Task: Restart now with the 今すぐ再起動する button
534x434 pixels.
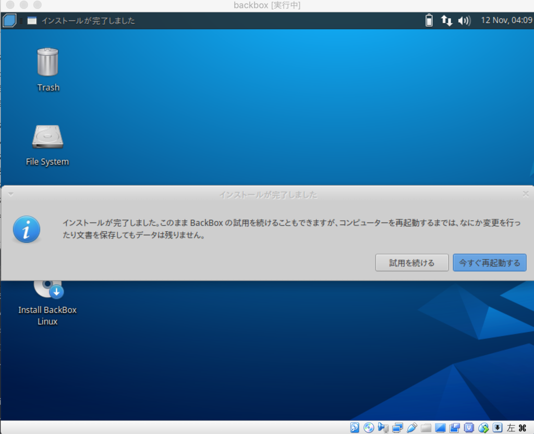Action: coord(489,263)
